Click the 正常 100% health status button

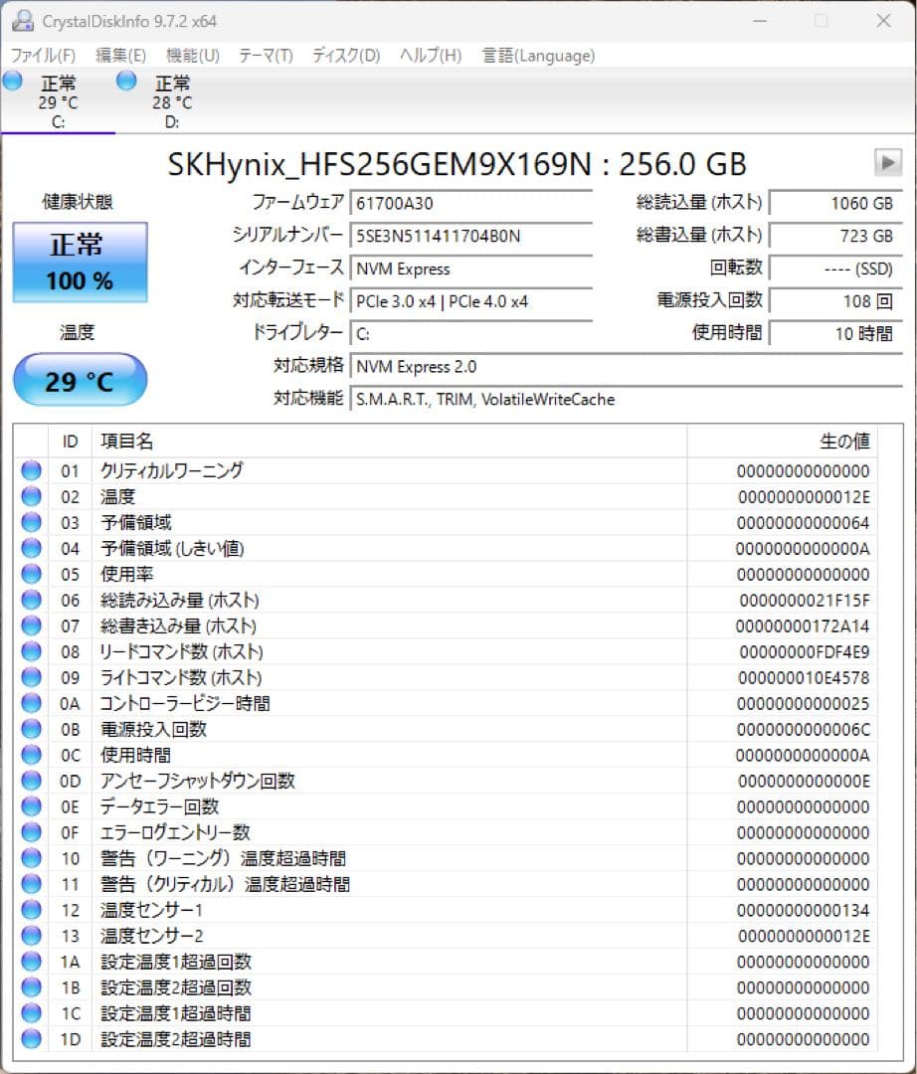[80, 262]
